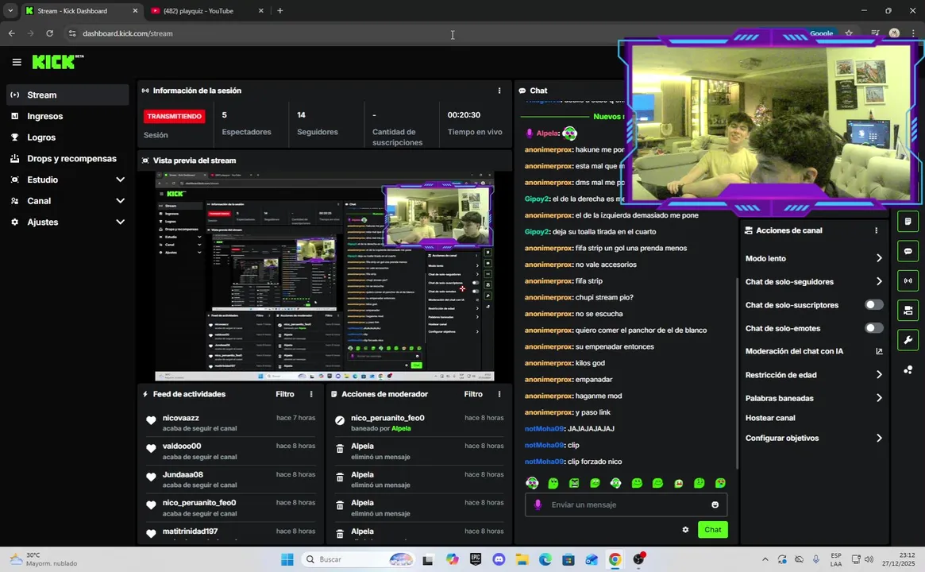Open chat settings gear icon
Image resolution: width=925 pixels, height=572 pixels.
pos(685,530)
